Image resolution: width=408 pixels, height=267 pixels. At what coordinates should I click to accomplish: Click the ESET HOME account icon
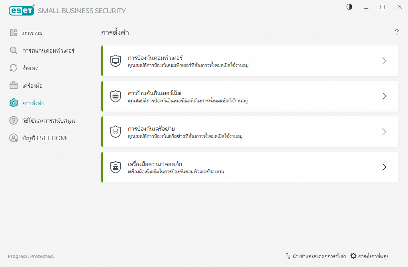coord(14,138)
